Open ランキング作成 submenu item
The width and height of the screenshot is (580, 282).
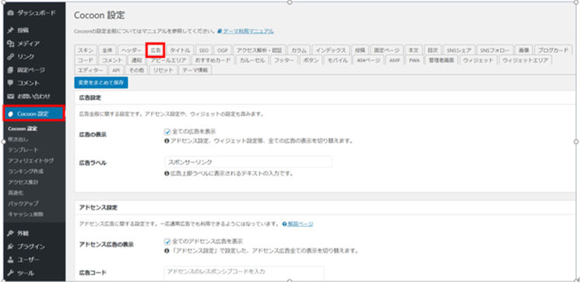26,171
